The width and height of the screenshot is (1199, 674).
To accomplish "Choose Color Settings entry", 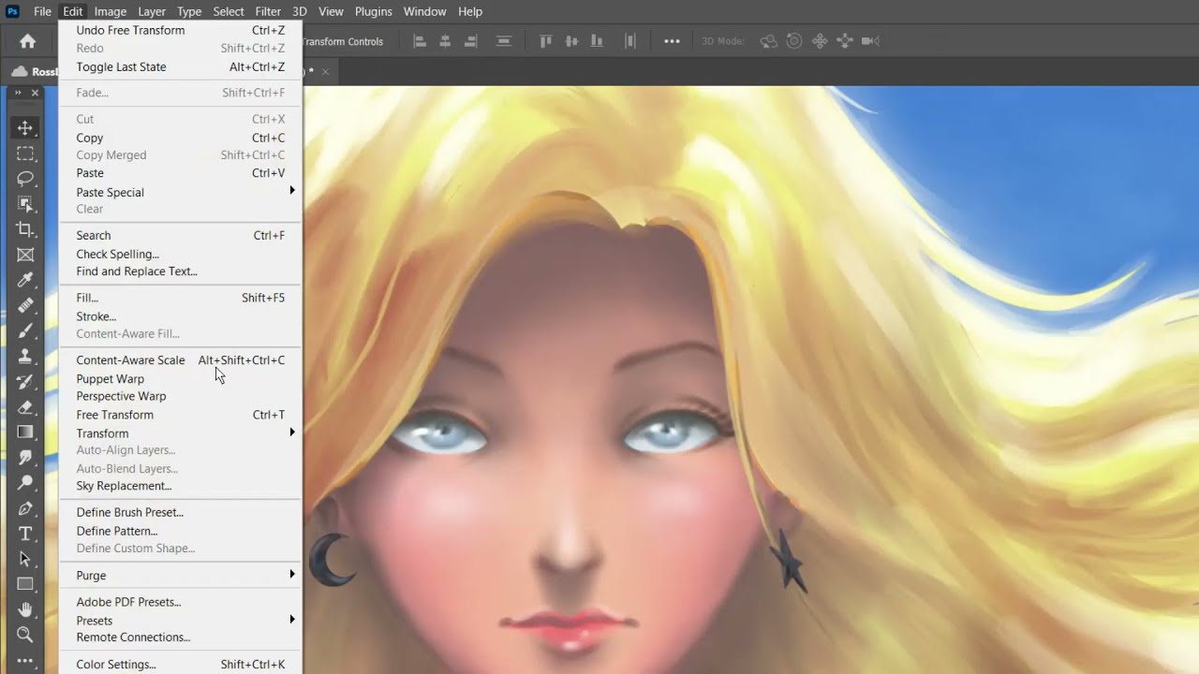I will pyautogui.click(x=181, y=665).
